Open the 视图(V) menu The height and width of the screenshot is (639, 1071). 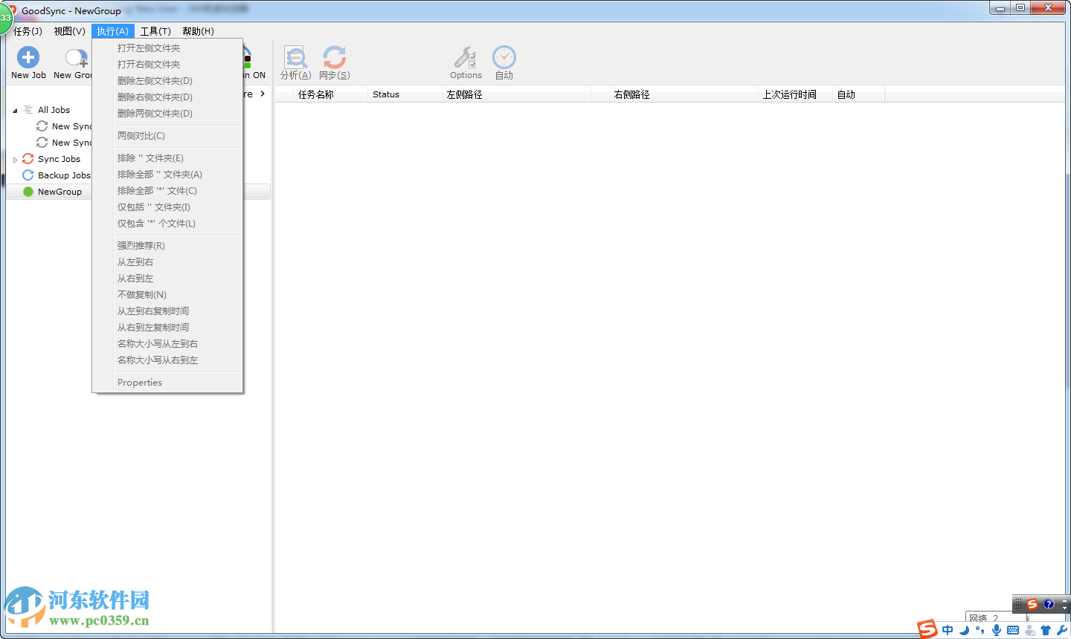(x=69, y=31)
